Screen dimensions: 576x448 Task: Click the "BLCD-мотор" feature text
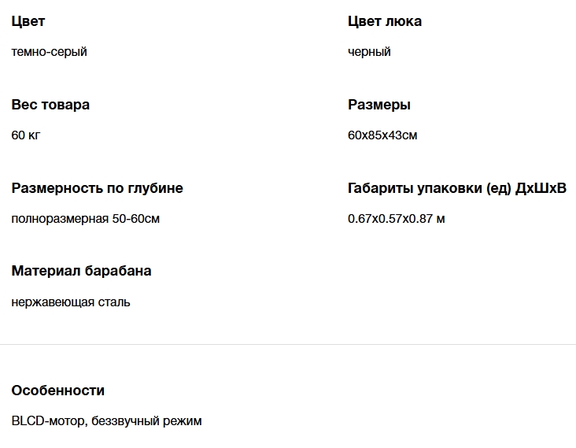[x=47, y=421]
